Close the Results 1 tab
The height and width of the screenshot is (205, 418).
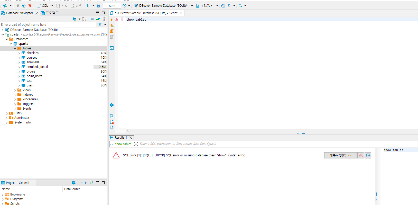[x=131, y=138]
